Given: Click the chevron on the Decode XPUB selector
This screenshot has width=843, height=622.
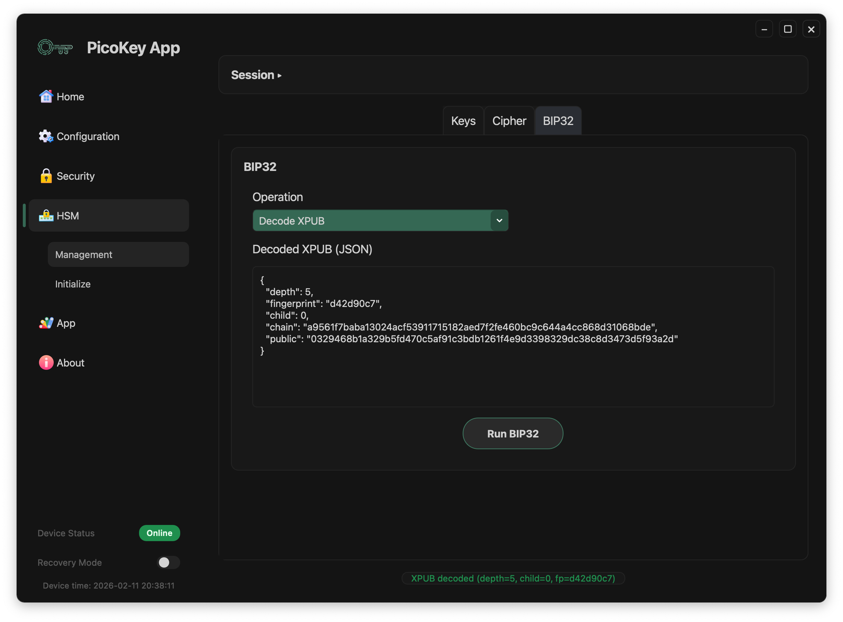Looking at the screenshot, I should [499, 221].
